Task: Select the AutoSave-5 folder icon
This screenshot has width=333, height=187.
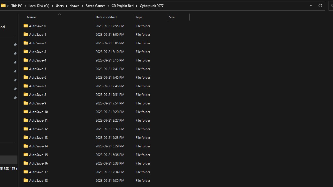Action: pos(26,69)
